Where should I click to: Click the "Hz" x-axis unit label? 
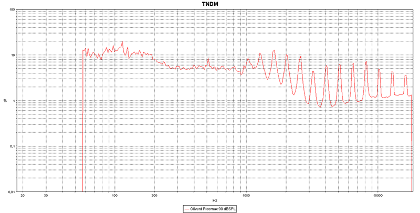(x=215, y=200)
